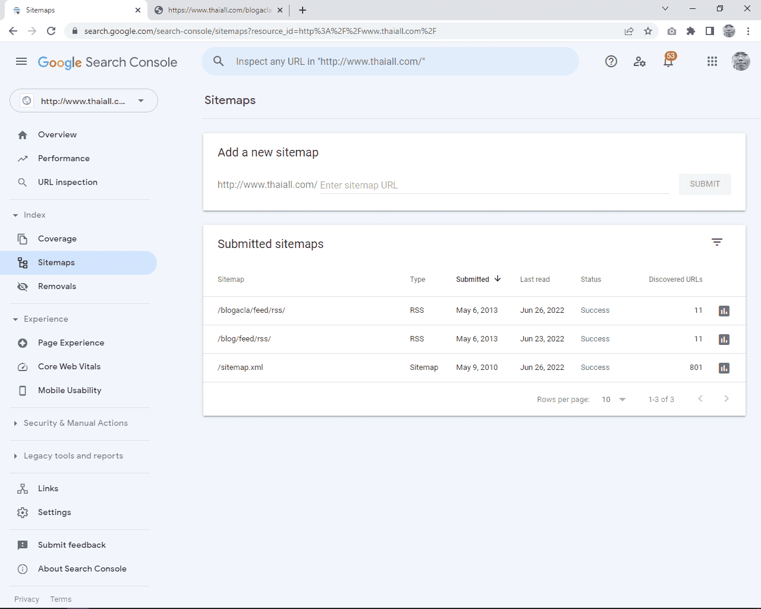Open the report chart icon for /sitemap.xml

724,368
